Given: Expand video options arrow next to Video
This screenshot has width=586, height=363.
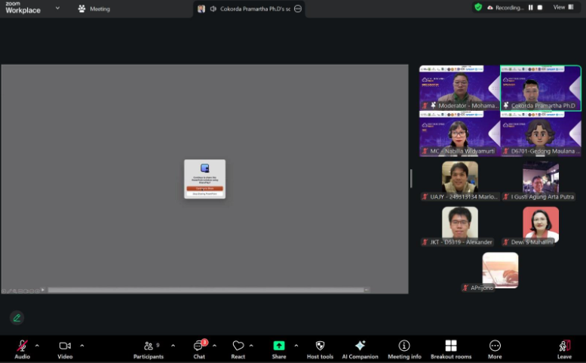Looking at the screenshot, I should coord(81,346).
